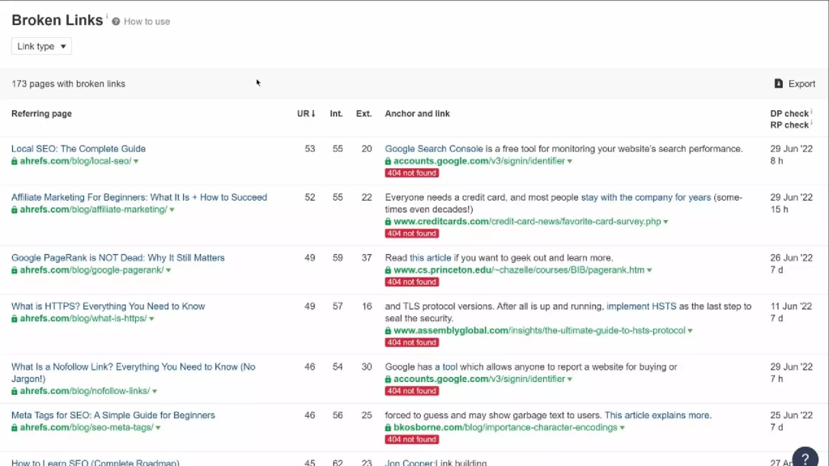Click the info mark next to RP check

pos(811,123)
